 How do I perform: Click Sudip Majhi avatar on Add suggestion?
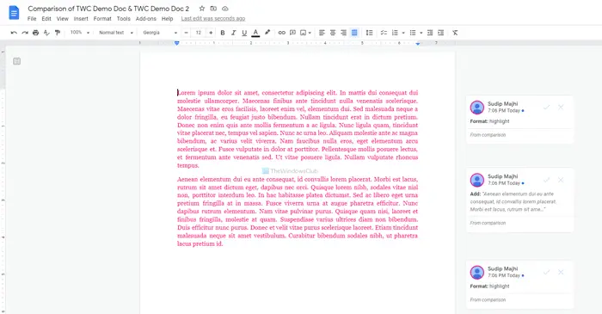pyautogui.click(x=477, y=180)
